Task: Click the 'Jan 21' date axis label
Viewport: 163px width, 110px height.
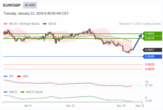Action: click(140, 106)
